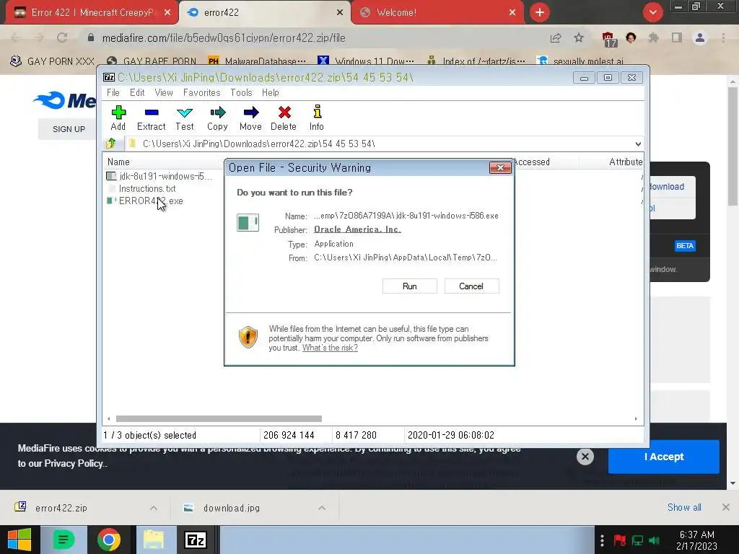The height and width of the screenshot is (554, 739).
Task: Bookmark this page with the star icon
Action: pos(579,38)
